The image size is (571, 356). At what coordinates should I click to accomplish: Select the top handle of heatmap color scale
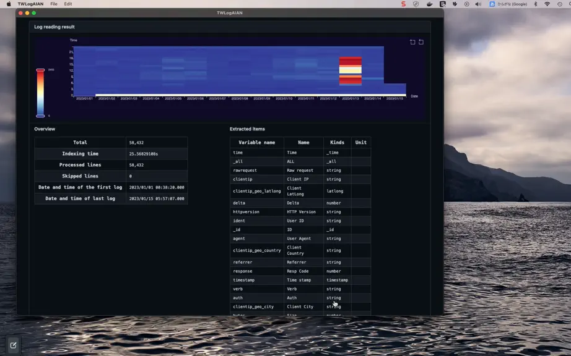(x=40, y=70)
